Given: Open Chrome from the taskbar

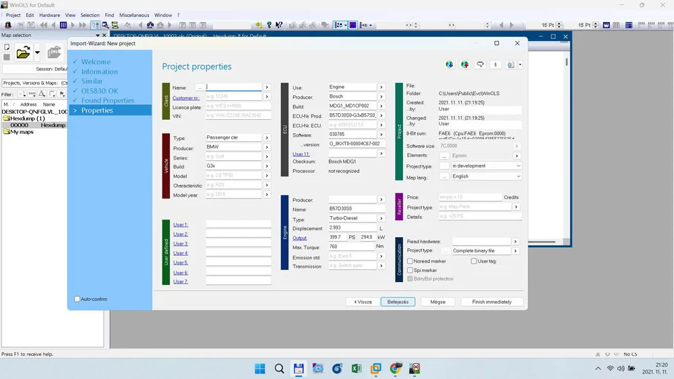Looking at the screenshot, I should coord(396,368).
